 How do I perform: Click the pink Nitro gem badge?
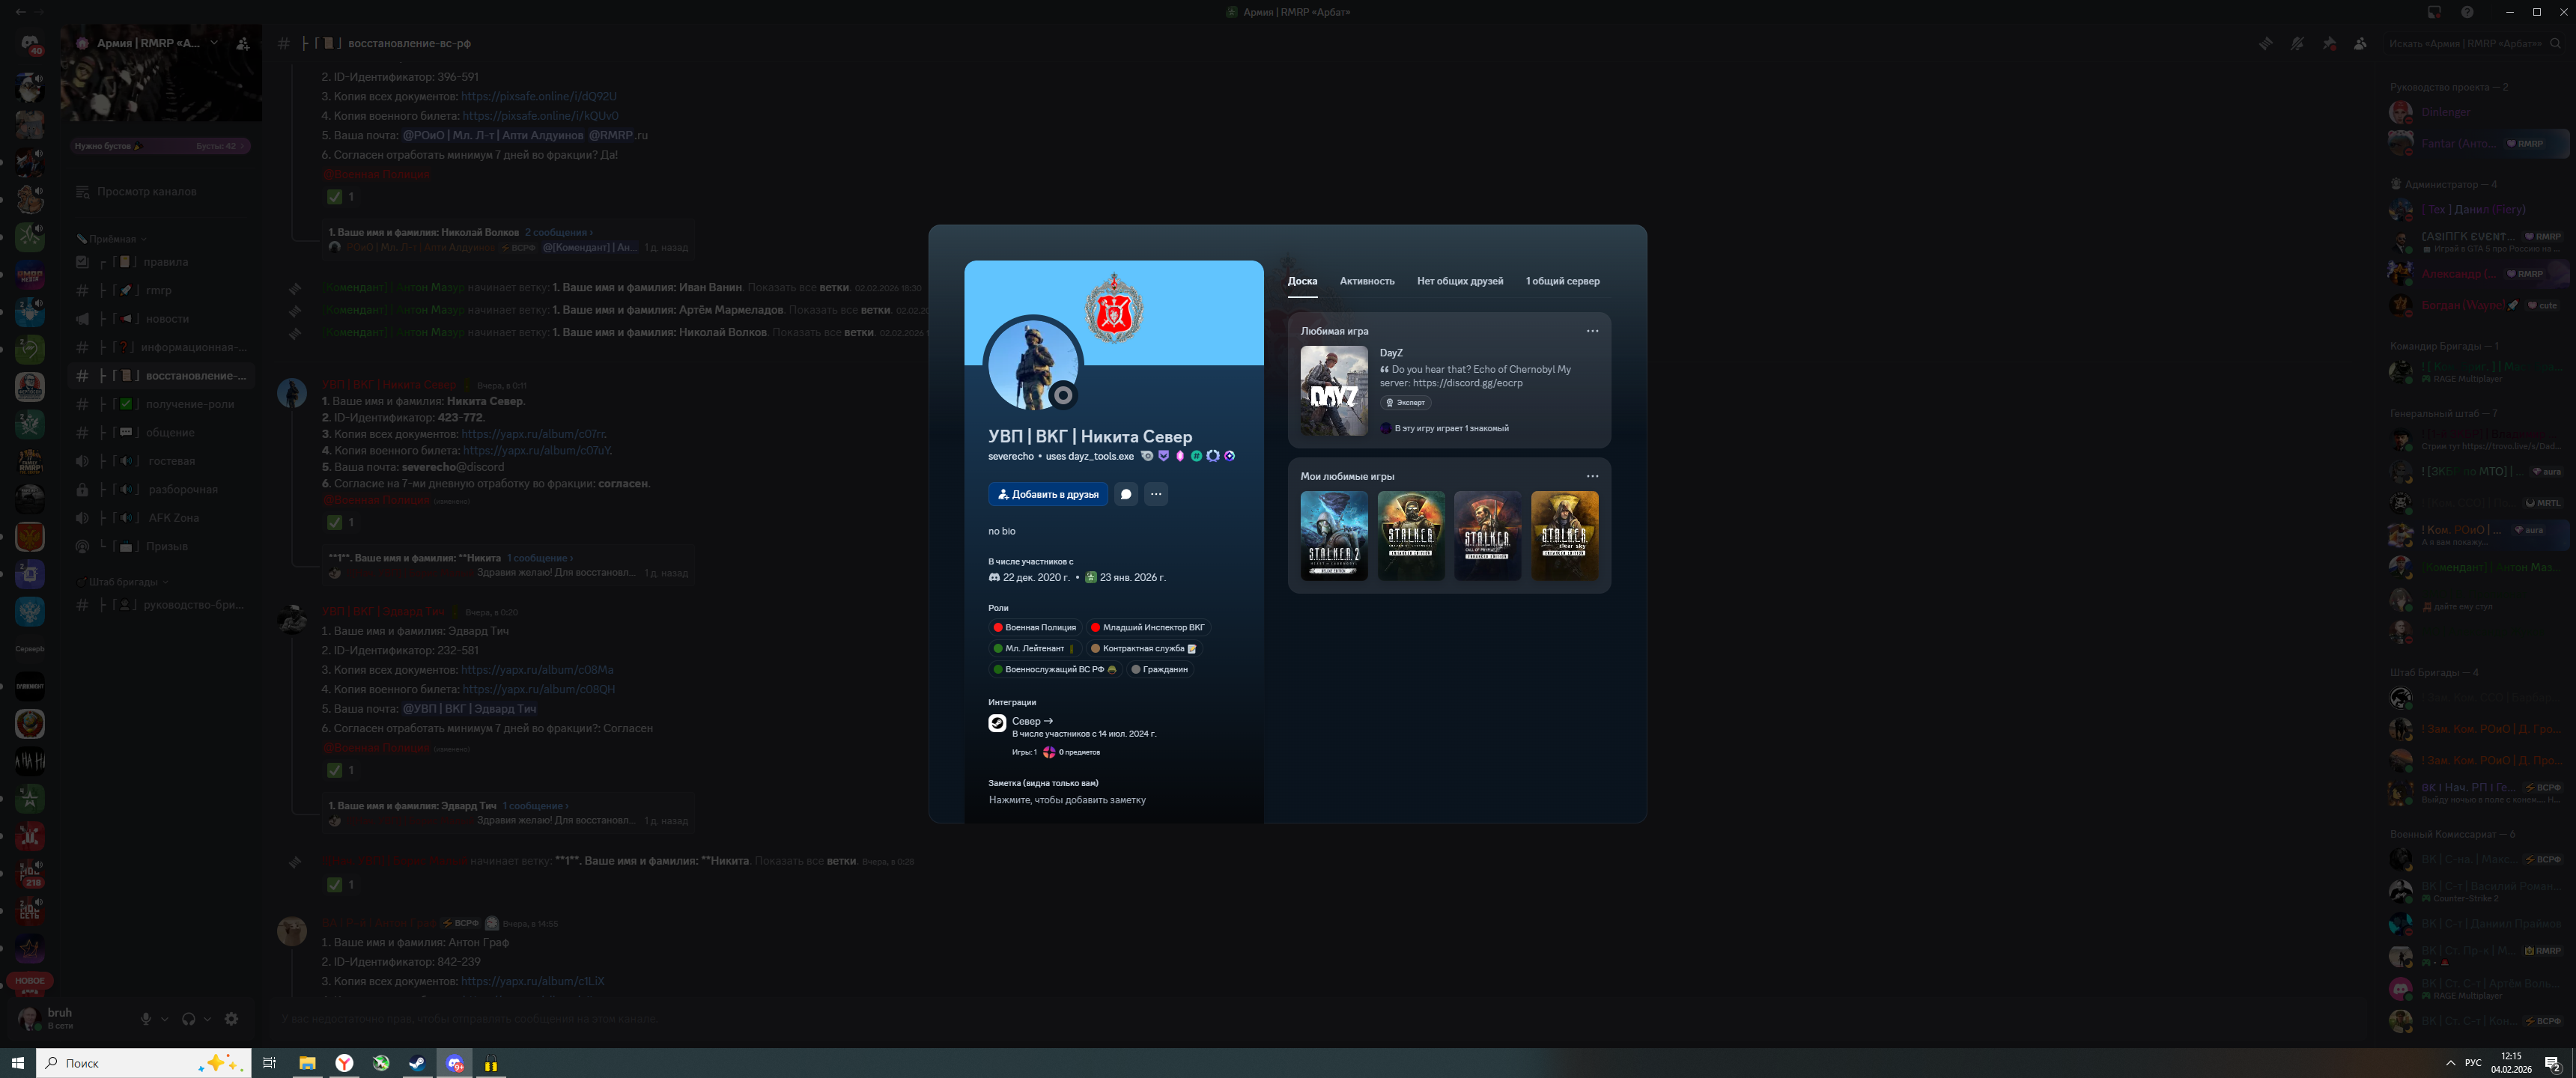1180,456
